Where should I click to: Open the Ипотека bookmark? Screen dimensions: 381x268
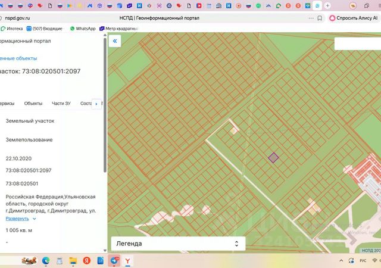(x=12, y=29)
